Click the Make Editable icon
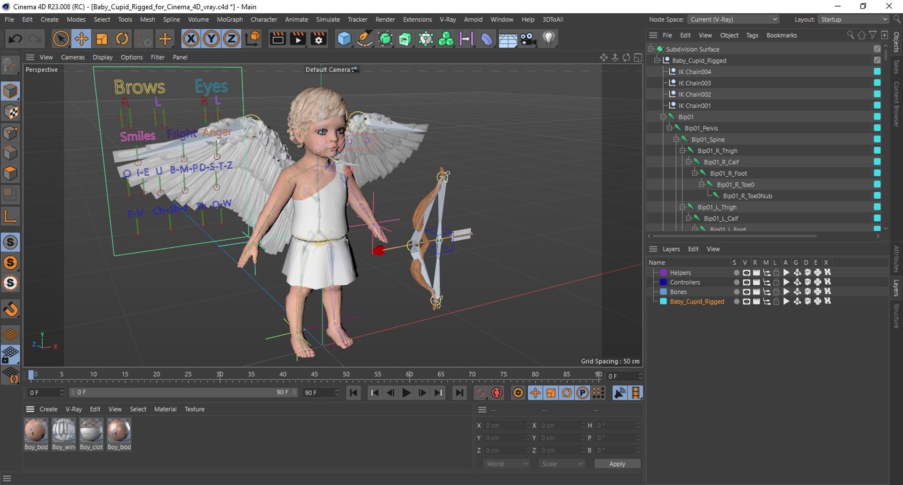 point(10,66)
